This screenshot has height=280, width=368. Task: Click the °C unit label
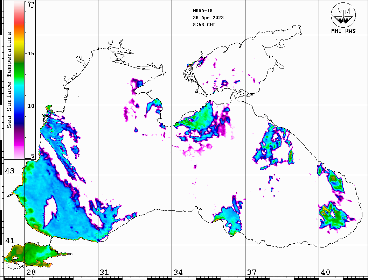coord(31,5)
